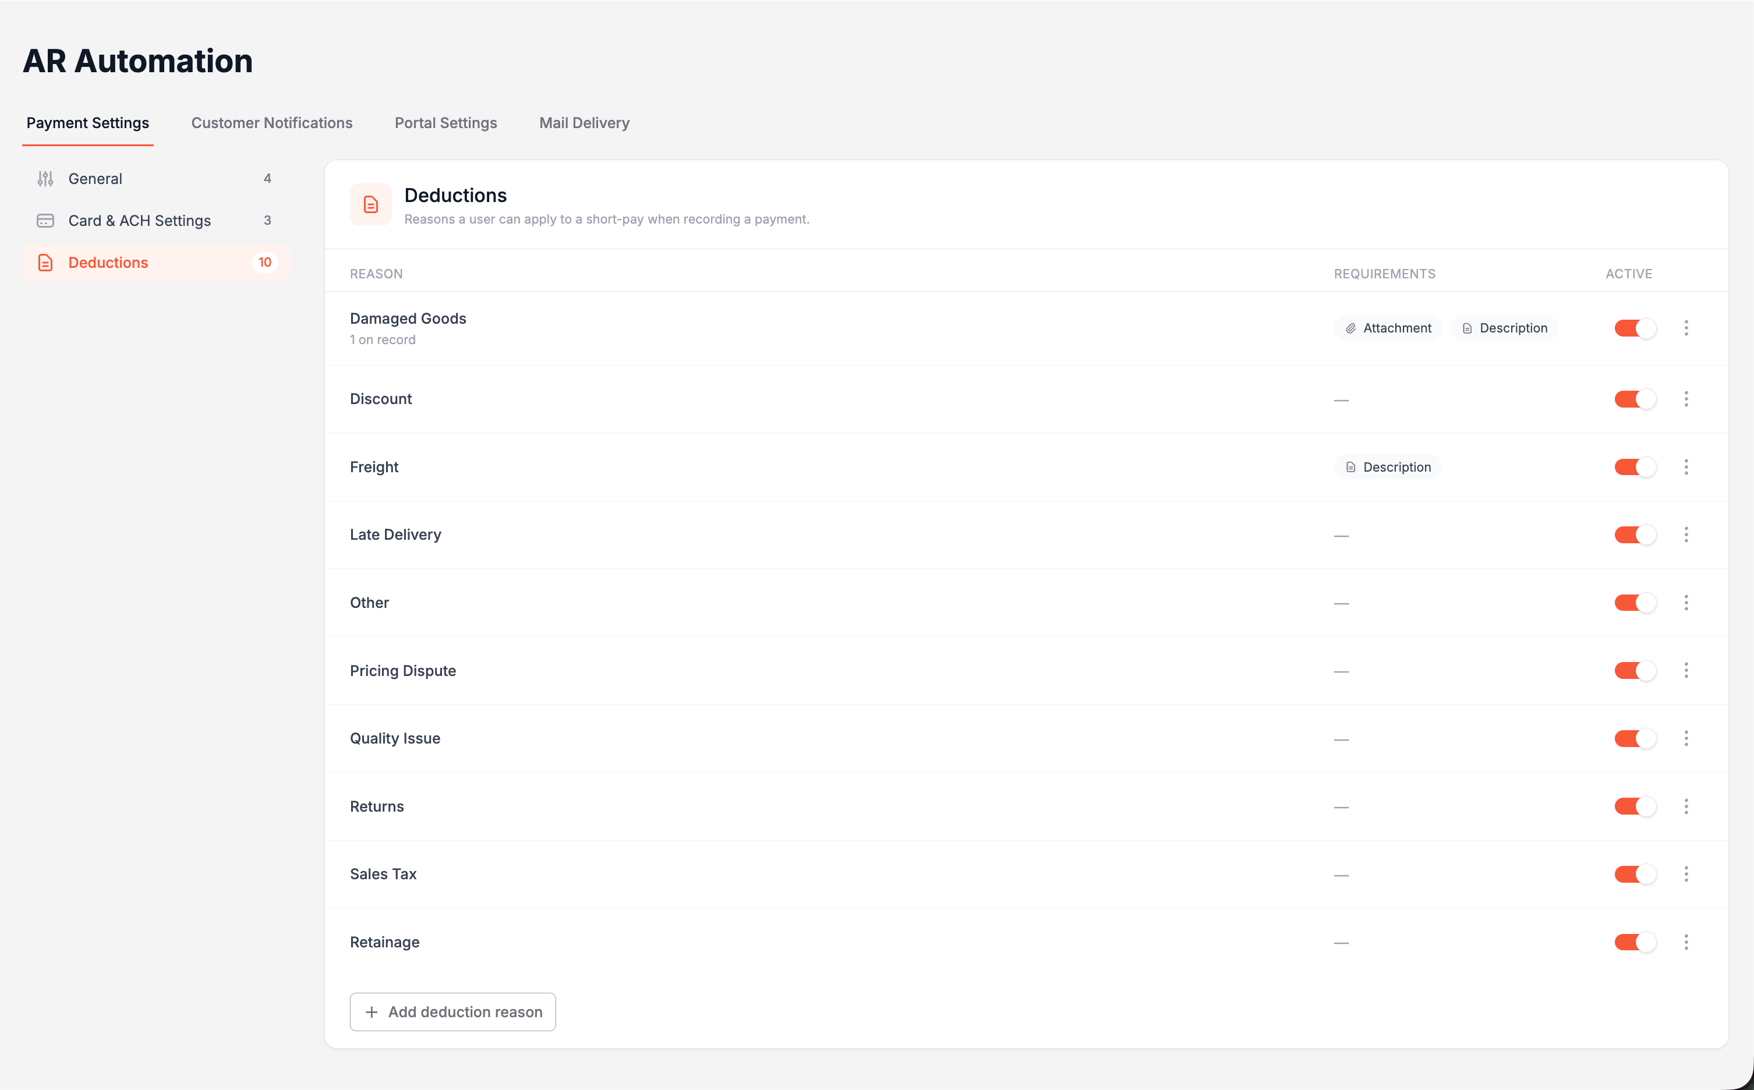The width and height of the screenshot is (1754, 1090).
Task: Click the Attachment requirement chip on Damaged Goods
Action: point(1388,328)
